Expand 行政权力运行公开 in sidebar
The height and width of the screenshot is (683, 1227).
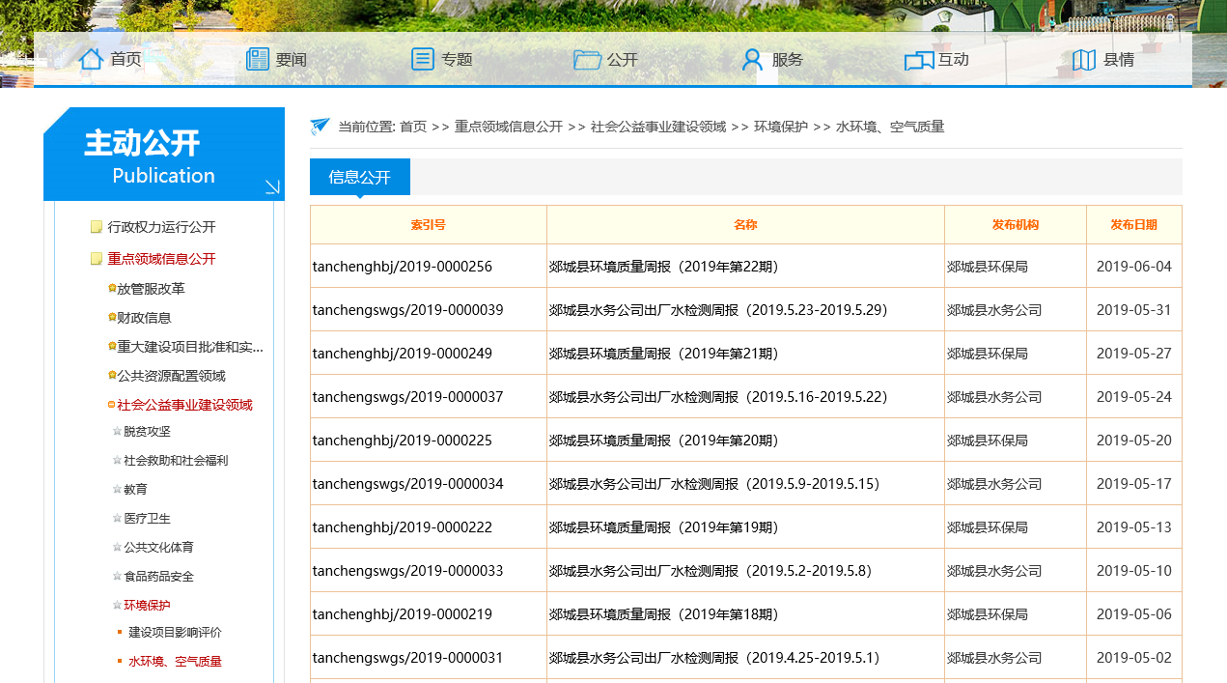tap(161, 227)
